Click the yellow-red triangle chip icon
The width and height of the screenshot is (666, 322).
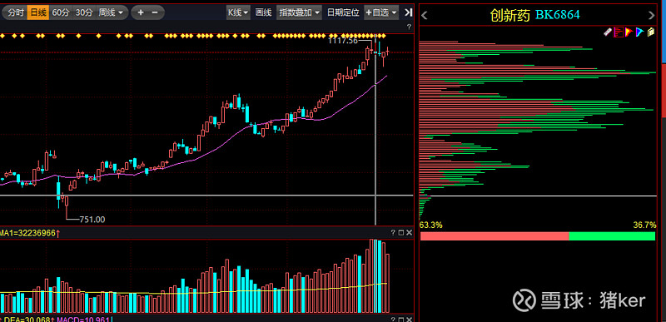[x=629, y=32]
